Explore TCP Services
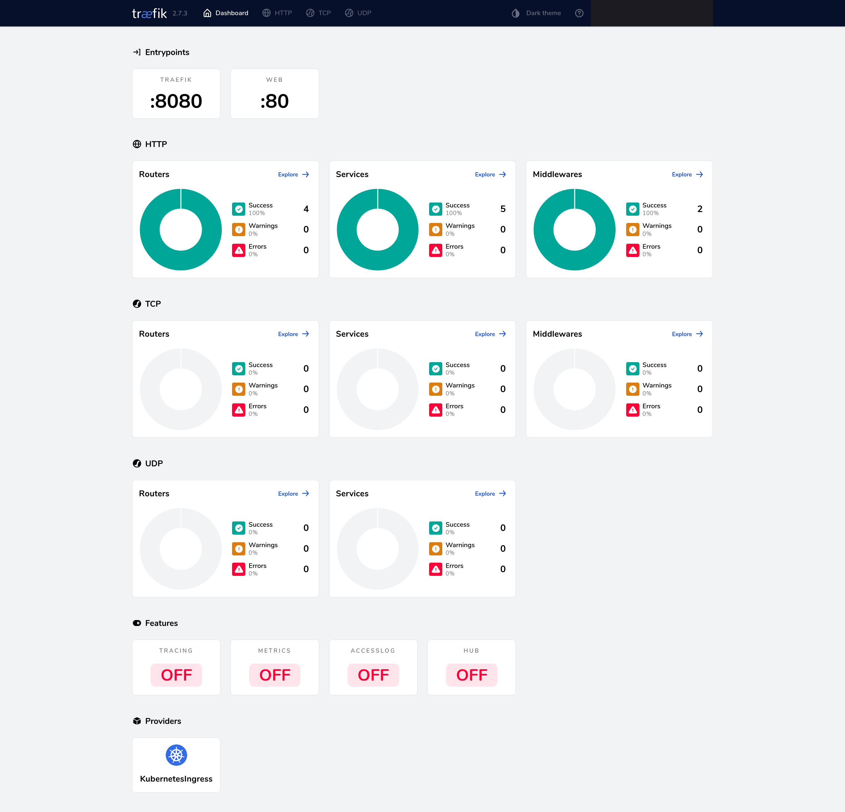Image resolution: width=845 pixels, height=812 pixels. coord(490,334)
